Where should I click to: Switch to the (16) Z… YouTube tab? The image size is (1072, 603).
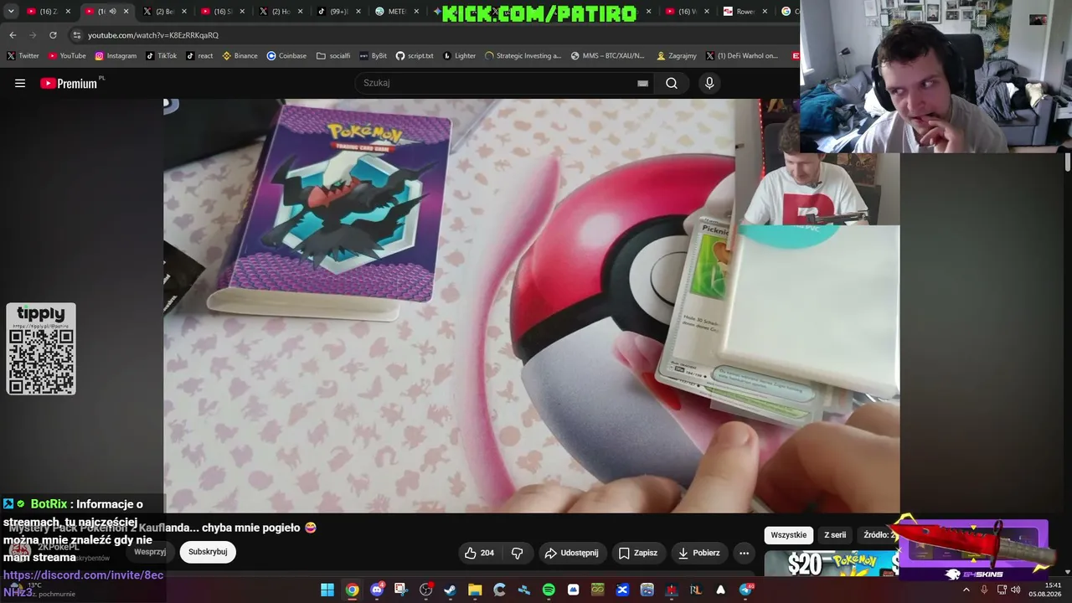pyautogui.click(x=49, y=12)
